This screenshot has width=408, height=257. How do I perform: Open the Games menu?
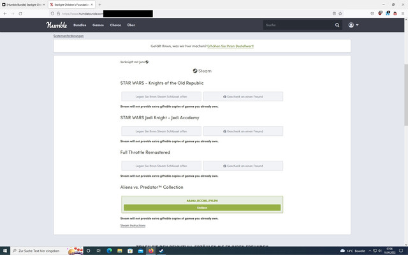coord(98,25)
